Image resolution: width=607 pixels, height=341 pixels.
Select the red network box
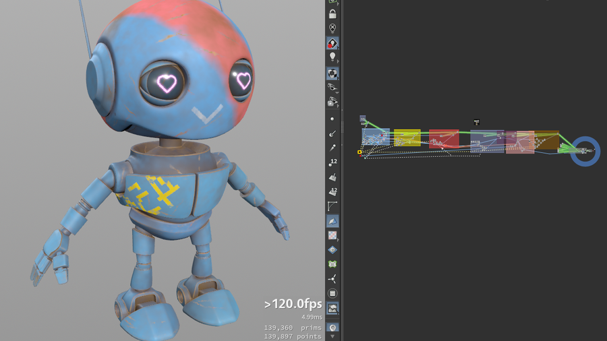[444, 139]
